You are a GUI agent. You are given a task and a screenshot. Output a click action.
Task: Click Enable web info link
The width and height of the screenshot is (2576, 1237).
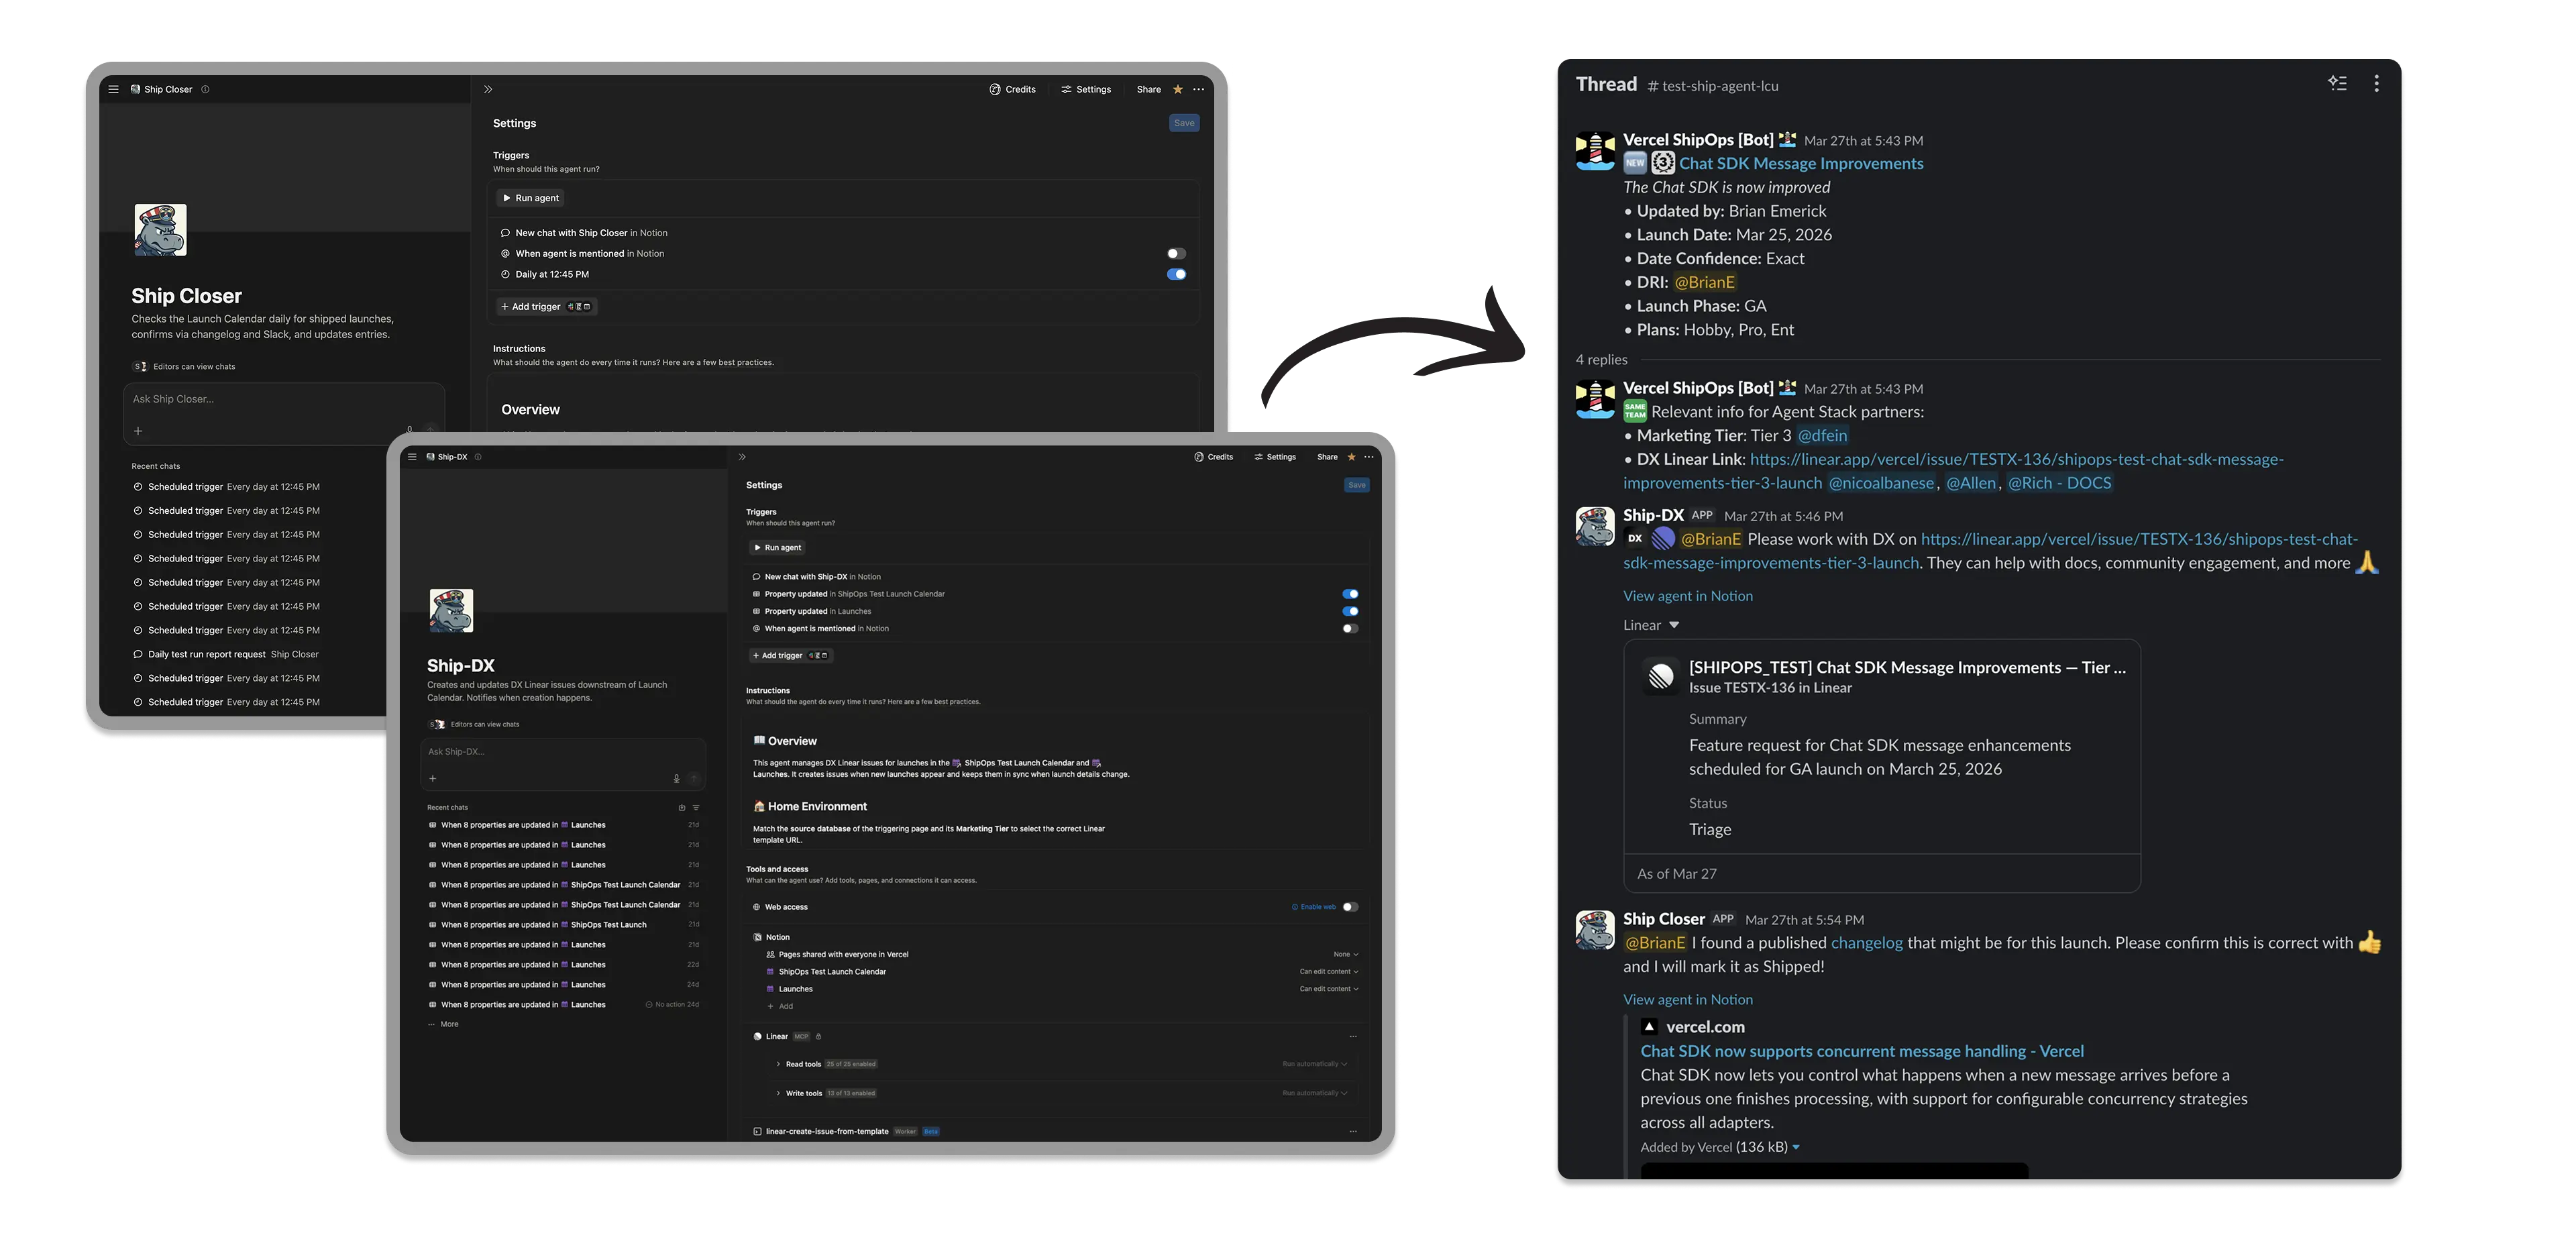click(1314, 907)
